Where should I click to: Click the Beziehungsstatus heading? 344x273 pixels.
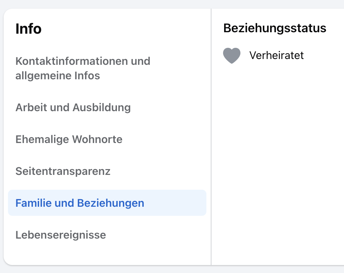(x=274, y=28)
